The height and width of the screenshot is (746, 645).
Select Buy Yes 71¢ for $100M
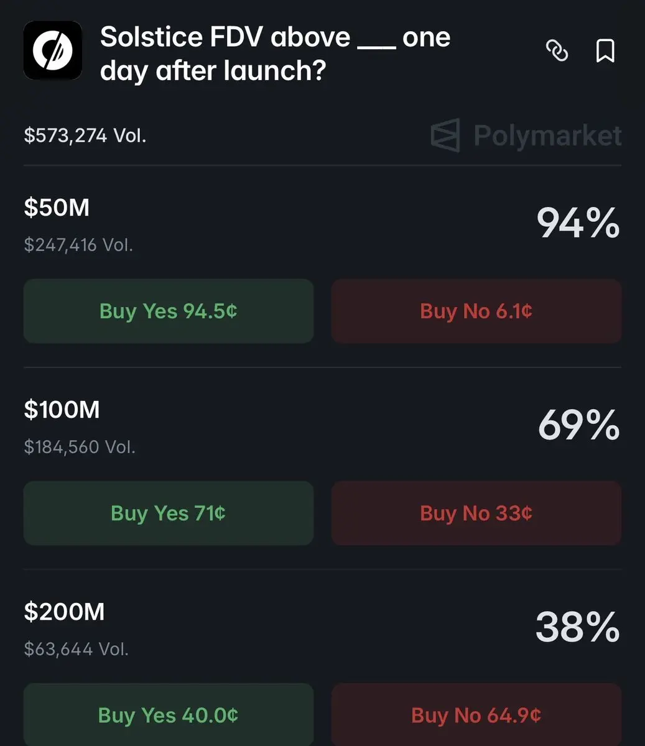(168, 513)
